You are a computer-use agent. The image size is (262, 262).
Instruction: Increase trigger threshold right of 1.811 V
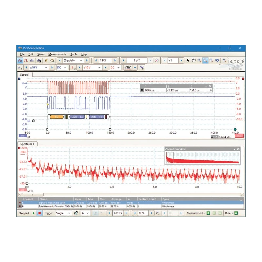[x=126, y=213]
